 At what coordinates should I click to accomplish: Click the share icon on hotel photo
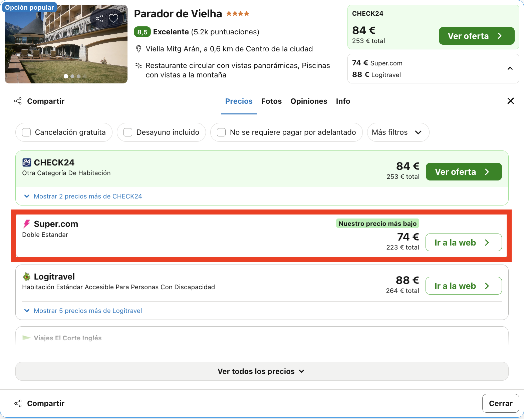coord(99,19)
